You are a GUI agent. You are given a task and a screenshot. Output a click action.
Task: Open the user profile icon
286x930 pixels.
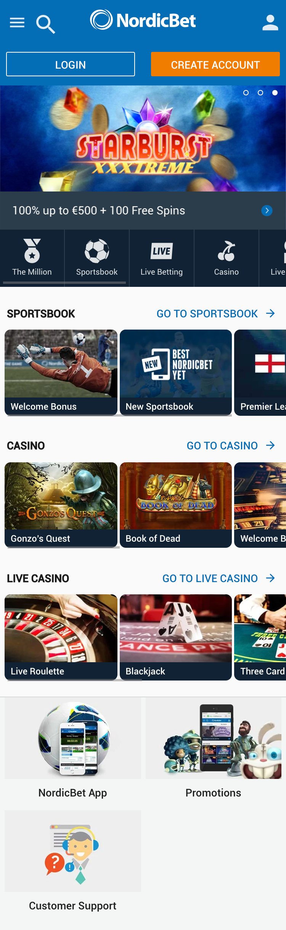point(270,23)
